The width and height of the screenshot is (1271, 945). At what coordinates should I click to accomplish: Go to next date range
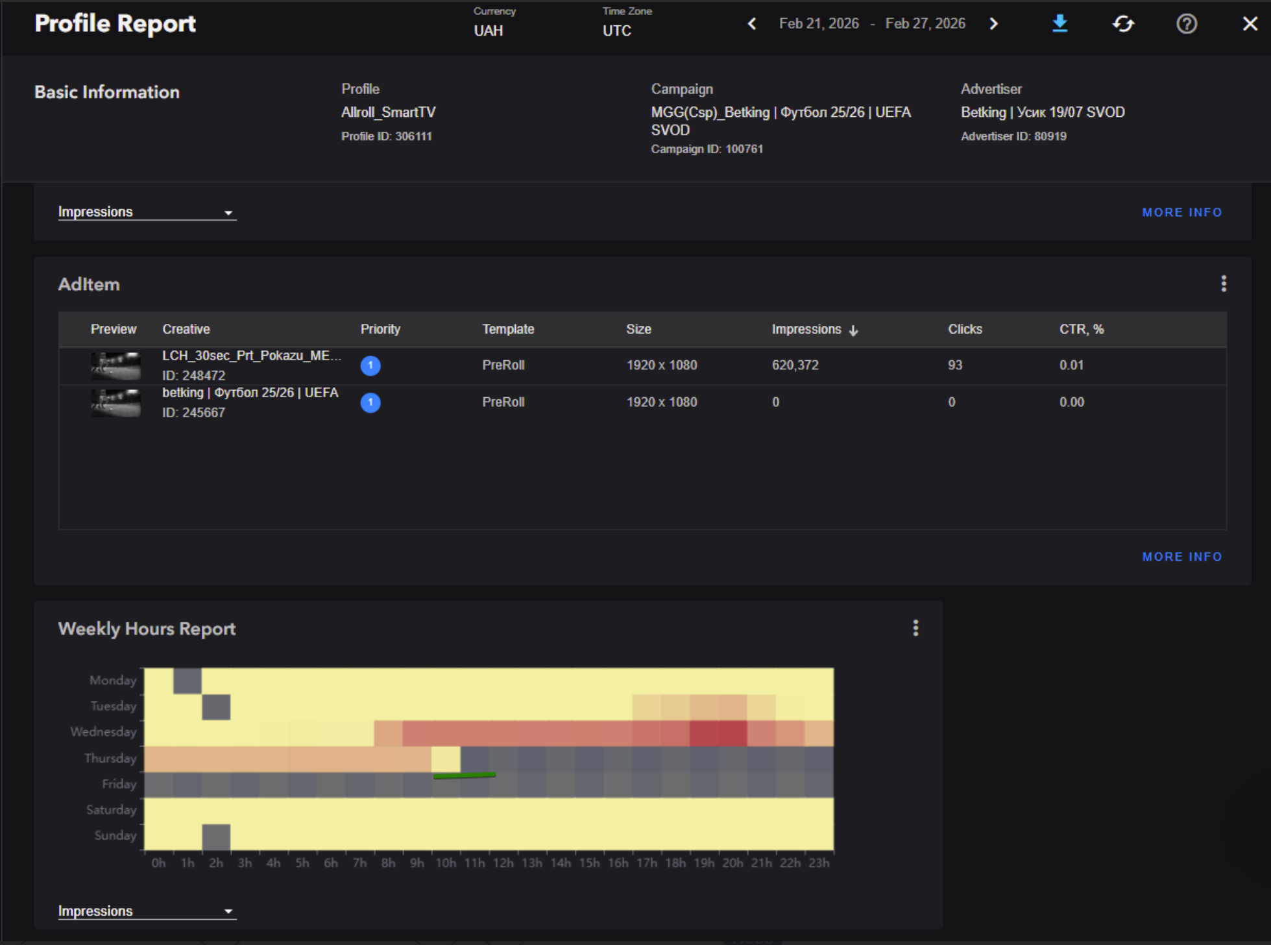993,24
